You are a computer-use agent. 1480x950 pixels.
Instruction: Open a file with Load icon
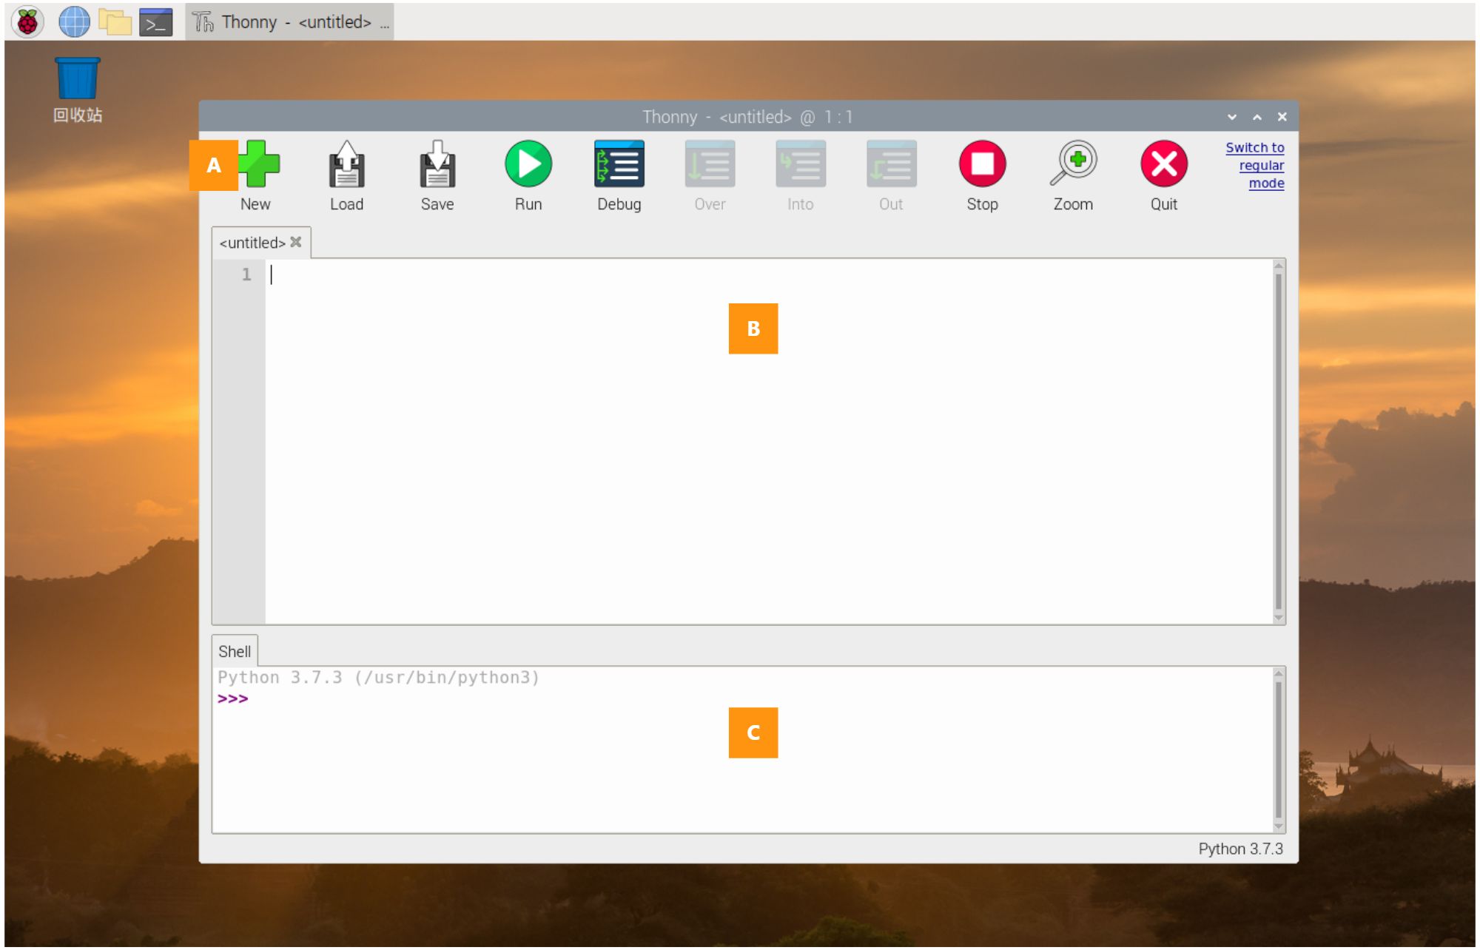point(346,164)
